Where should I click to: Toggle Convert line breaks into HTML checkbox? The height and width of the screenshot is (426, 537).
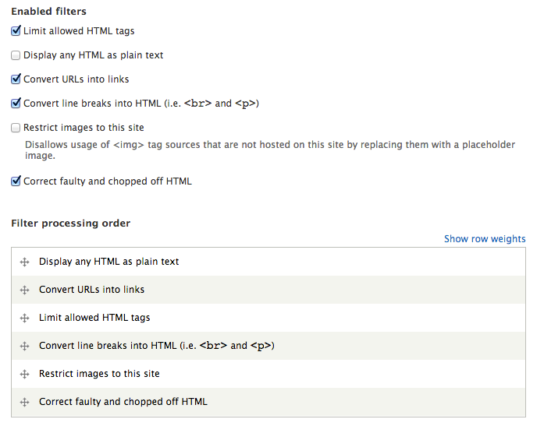(16, 104)
